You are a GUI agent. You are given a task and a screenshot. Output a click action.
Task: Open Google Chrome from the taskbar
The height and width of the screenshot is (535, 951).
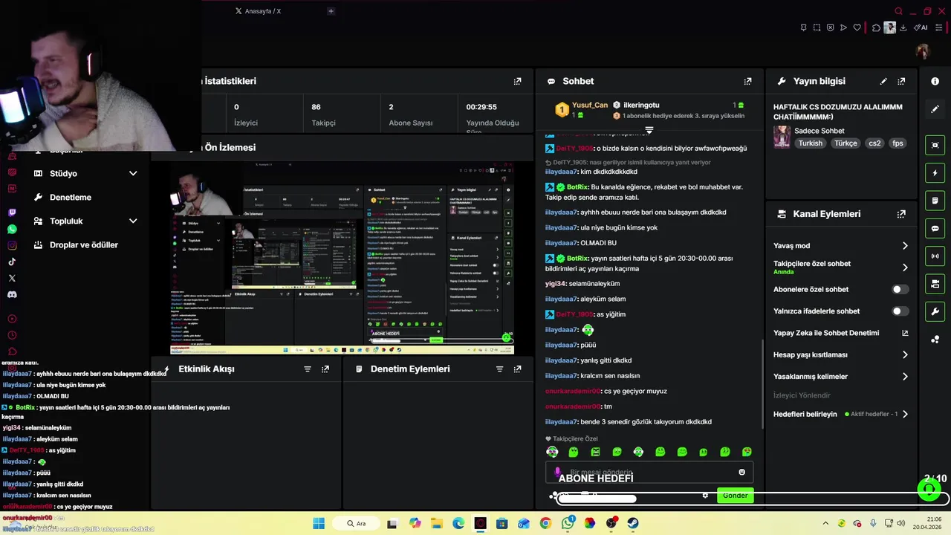pos(545,523)
